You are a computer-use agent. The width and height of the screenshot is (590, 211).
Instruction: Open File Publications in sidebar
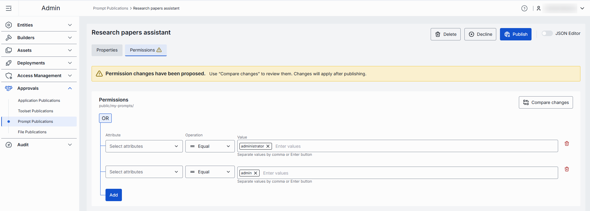(x=32, y=132)
